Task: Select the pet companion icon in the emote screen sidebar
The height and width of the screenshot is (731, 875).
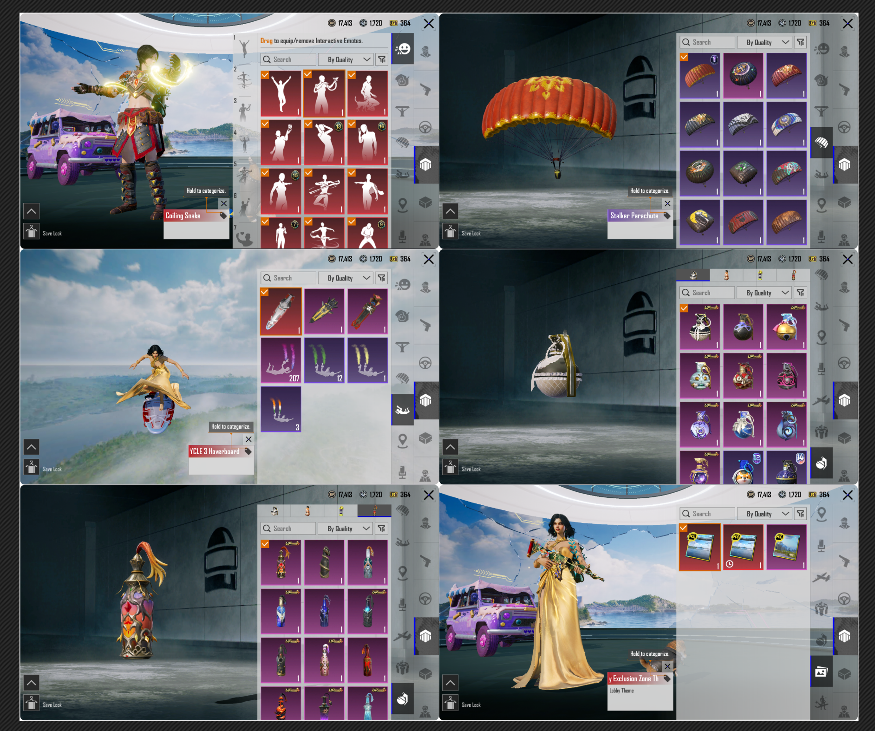Action: click(x=403, y=81)
